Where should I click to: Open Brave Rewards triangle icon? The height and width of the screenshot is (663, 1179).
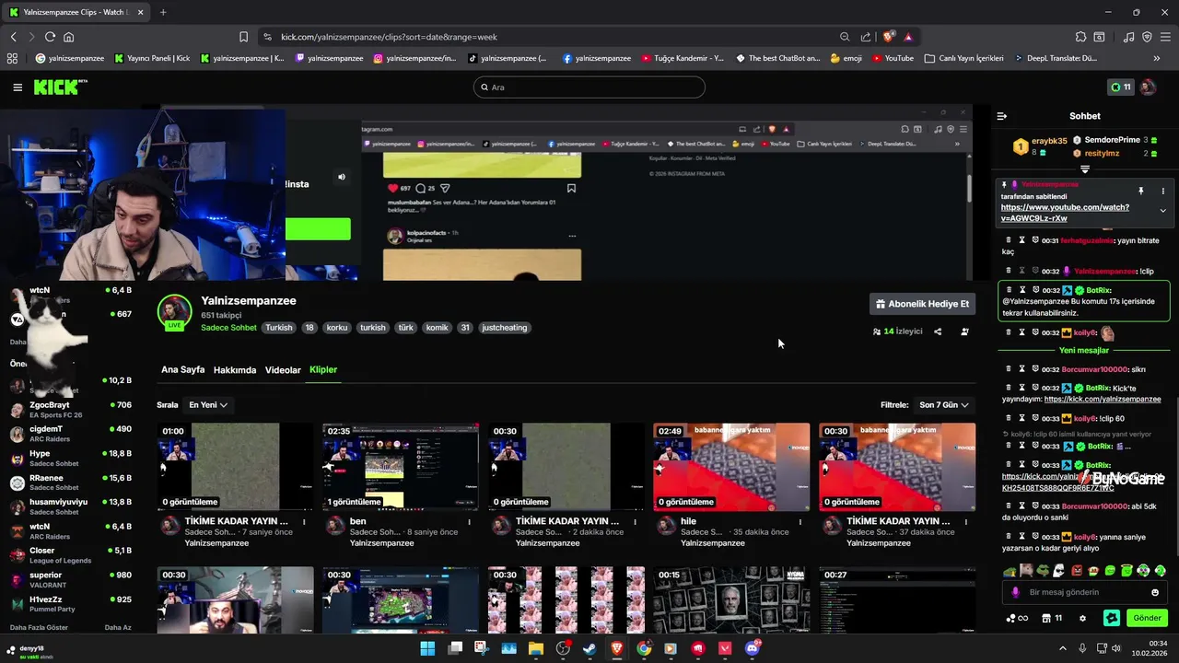pyautogui.click(x=908, y=37)
